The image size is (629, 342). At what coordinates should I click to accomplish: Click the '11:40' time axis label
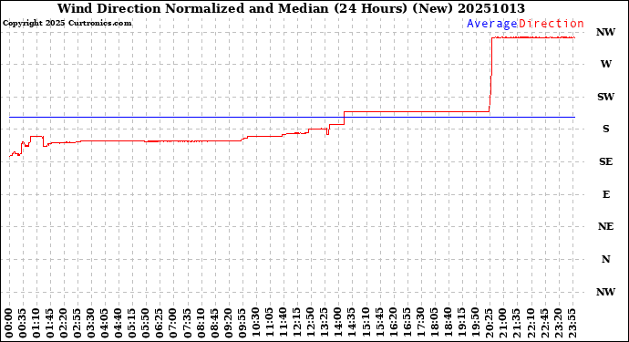click(284, 323)
